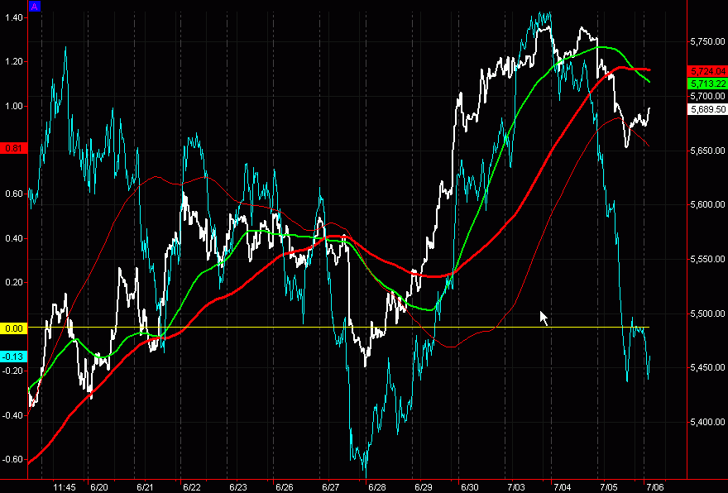Select the 7/05 date on time axis
The width and height of the screenshot is (728, 493).
pos(609,487)
